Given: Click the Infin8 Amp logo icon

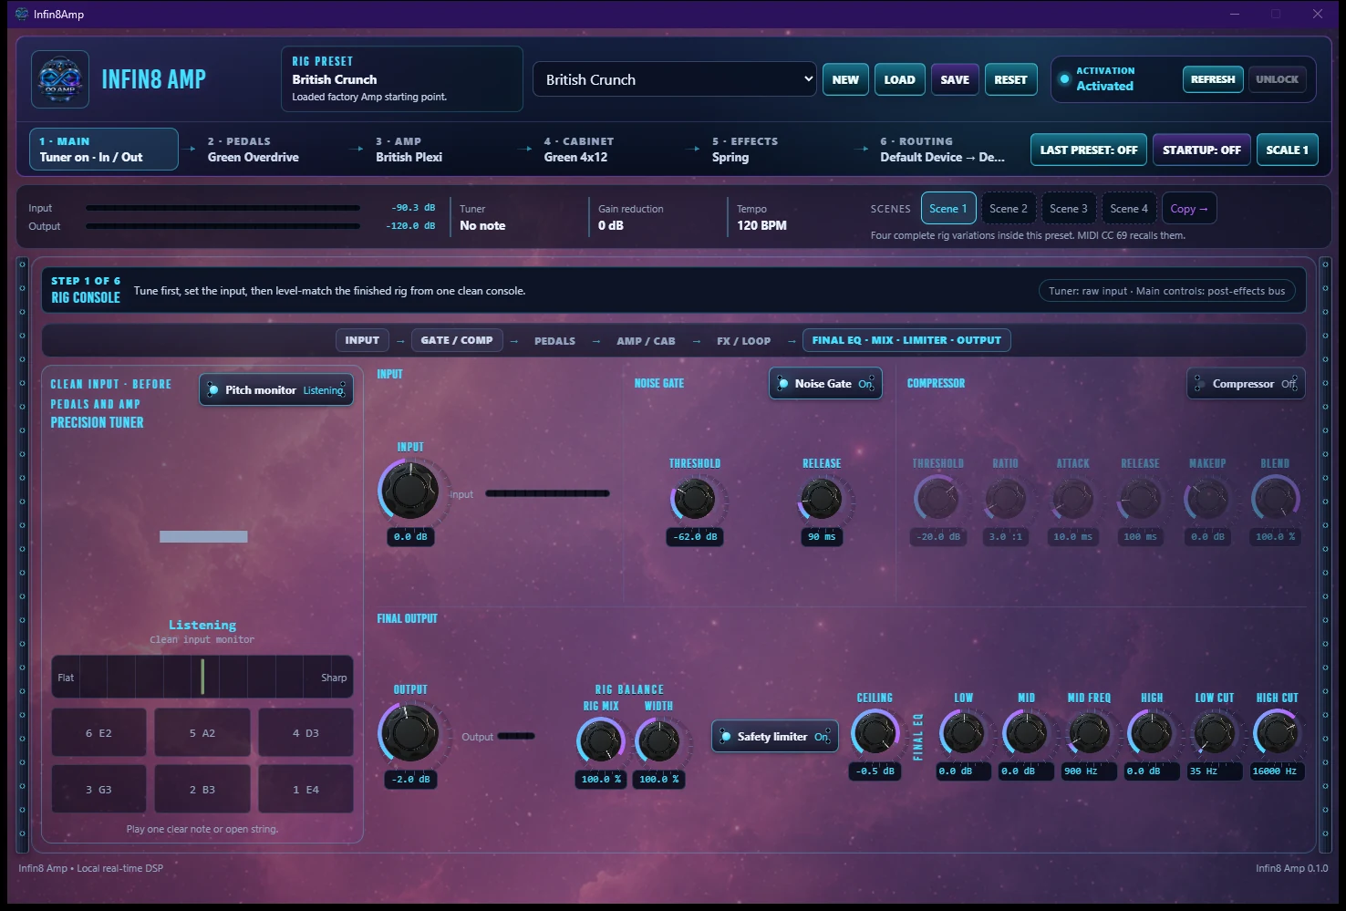Looking at the screenshot, I should pyautogui.click(x=60, y=79).
